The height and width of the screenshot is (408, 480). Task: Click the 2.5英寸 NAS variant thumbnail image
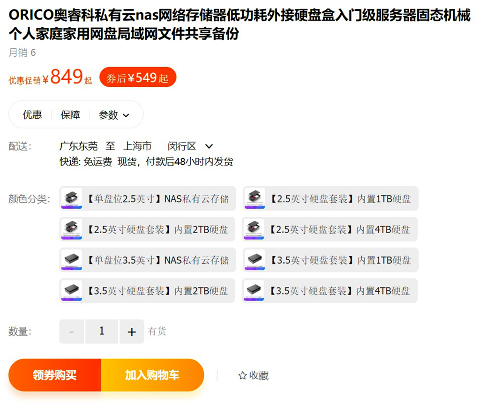click(71, 198)
